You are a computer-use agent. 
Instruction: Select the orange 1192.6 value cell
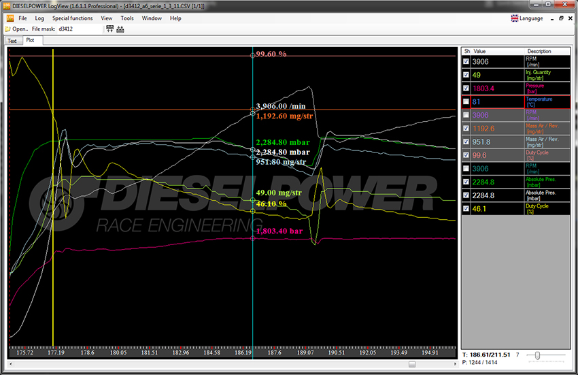tap(497, 128)
